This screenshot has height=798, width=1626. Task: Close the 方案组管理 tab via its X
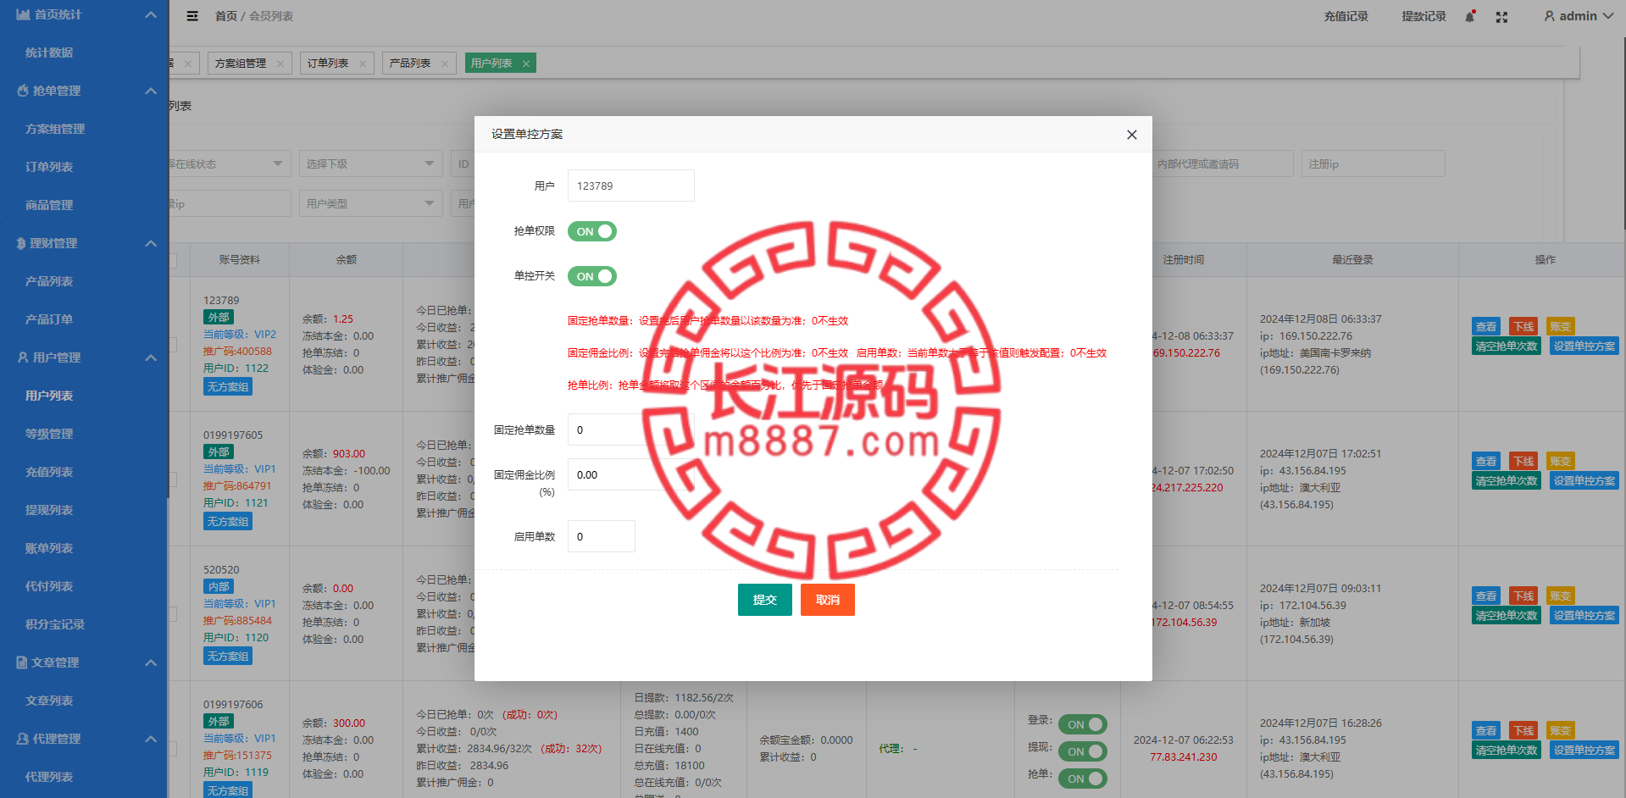pyautogui.click(x=280, y=64)
